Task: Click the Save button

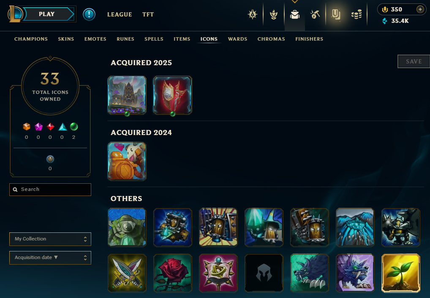Action: pos(414,61)
